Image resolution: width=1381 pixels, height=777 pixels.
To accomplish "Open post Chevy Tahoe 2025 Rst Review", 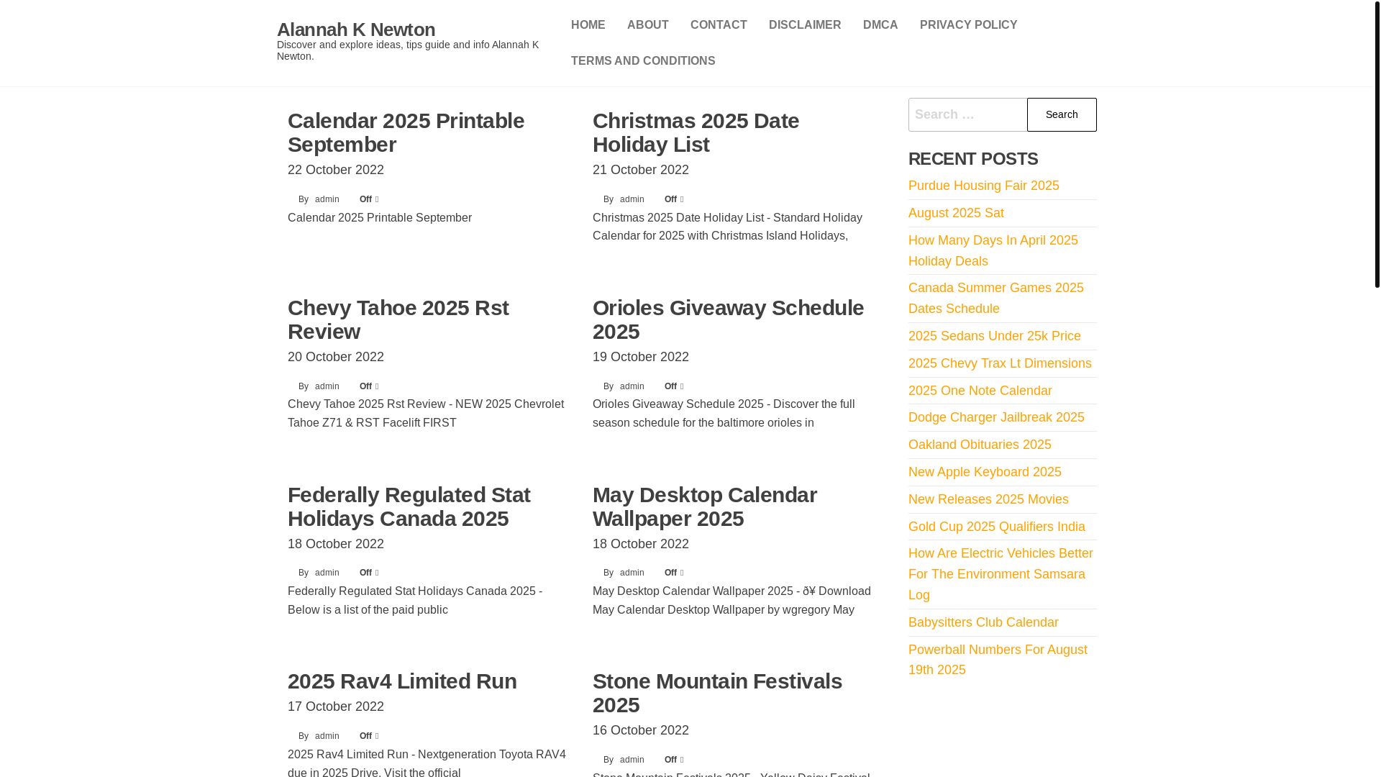I will pyautogui.click(x=398, y=319).
